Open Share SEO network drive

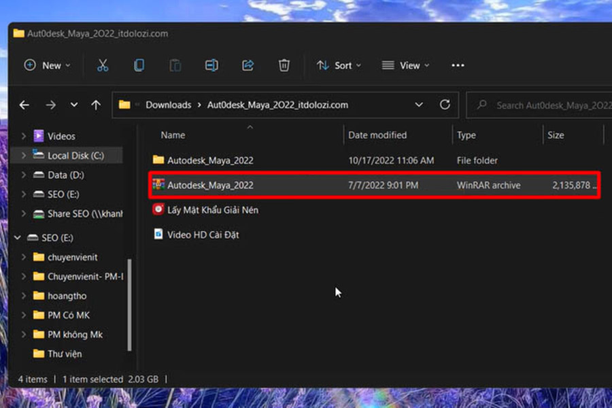(x=85, y=214)
